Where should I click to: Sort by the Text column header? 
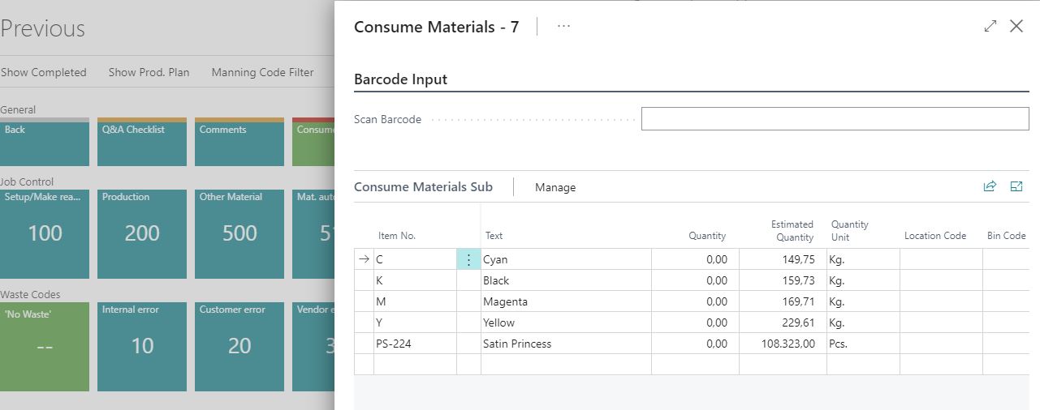click(494, 236)
